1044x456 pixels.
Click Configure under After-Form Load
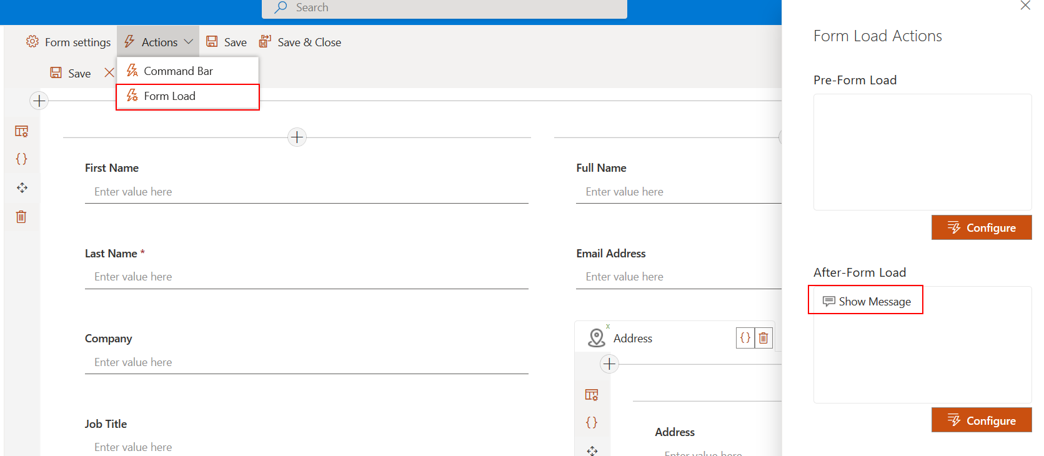981,420
